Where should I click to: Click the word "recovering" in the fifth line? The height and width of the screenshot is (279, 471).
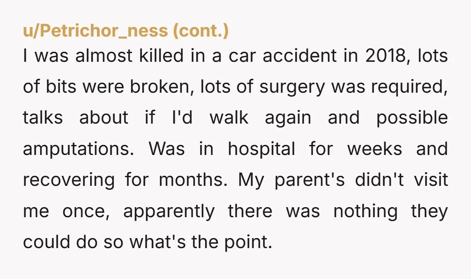pyautogui.click(x=69, y=180)
